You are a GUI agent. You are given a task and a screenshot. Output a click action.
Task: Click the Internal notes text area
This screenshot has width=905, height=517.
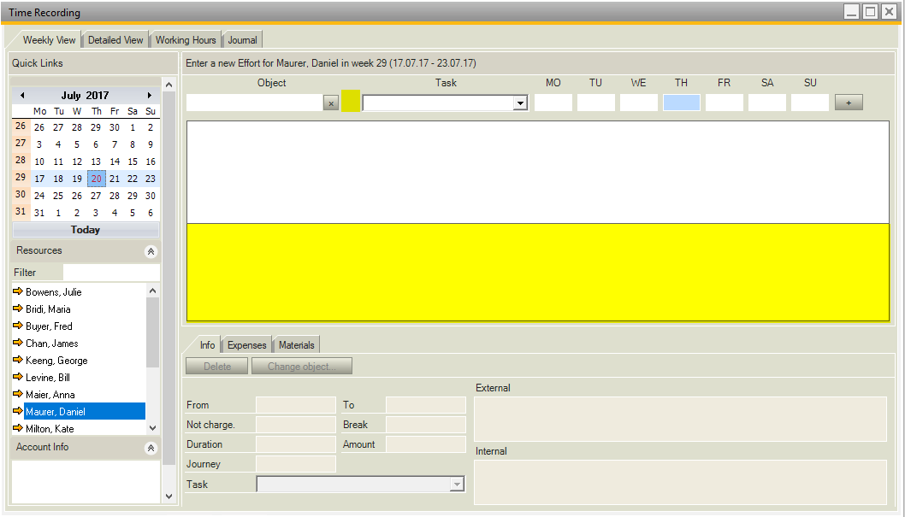click(681, 483)
